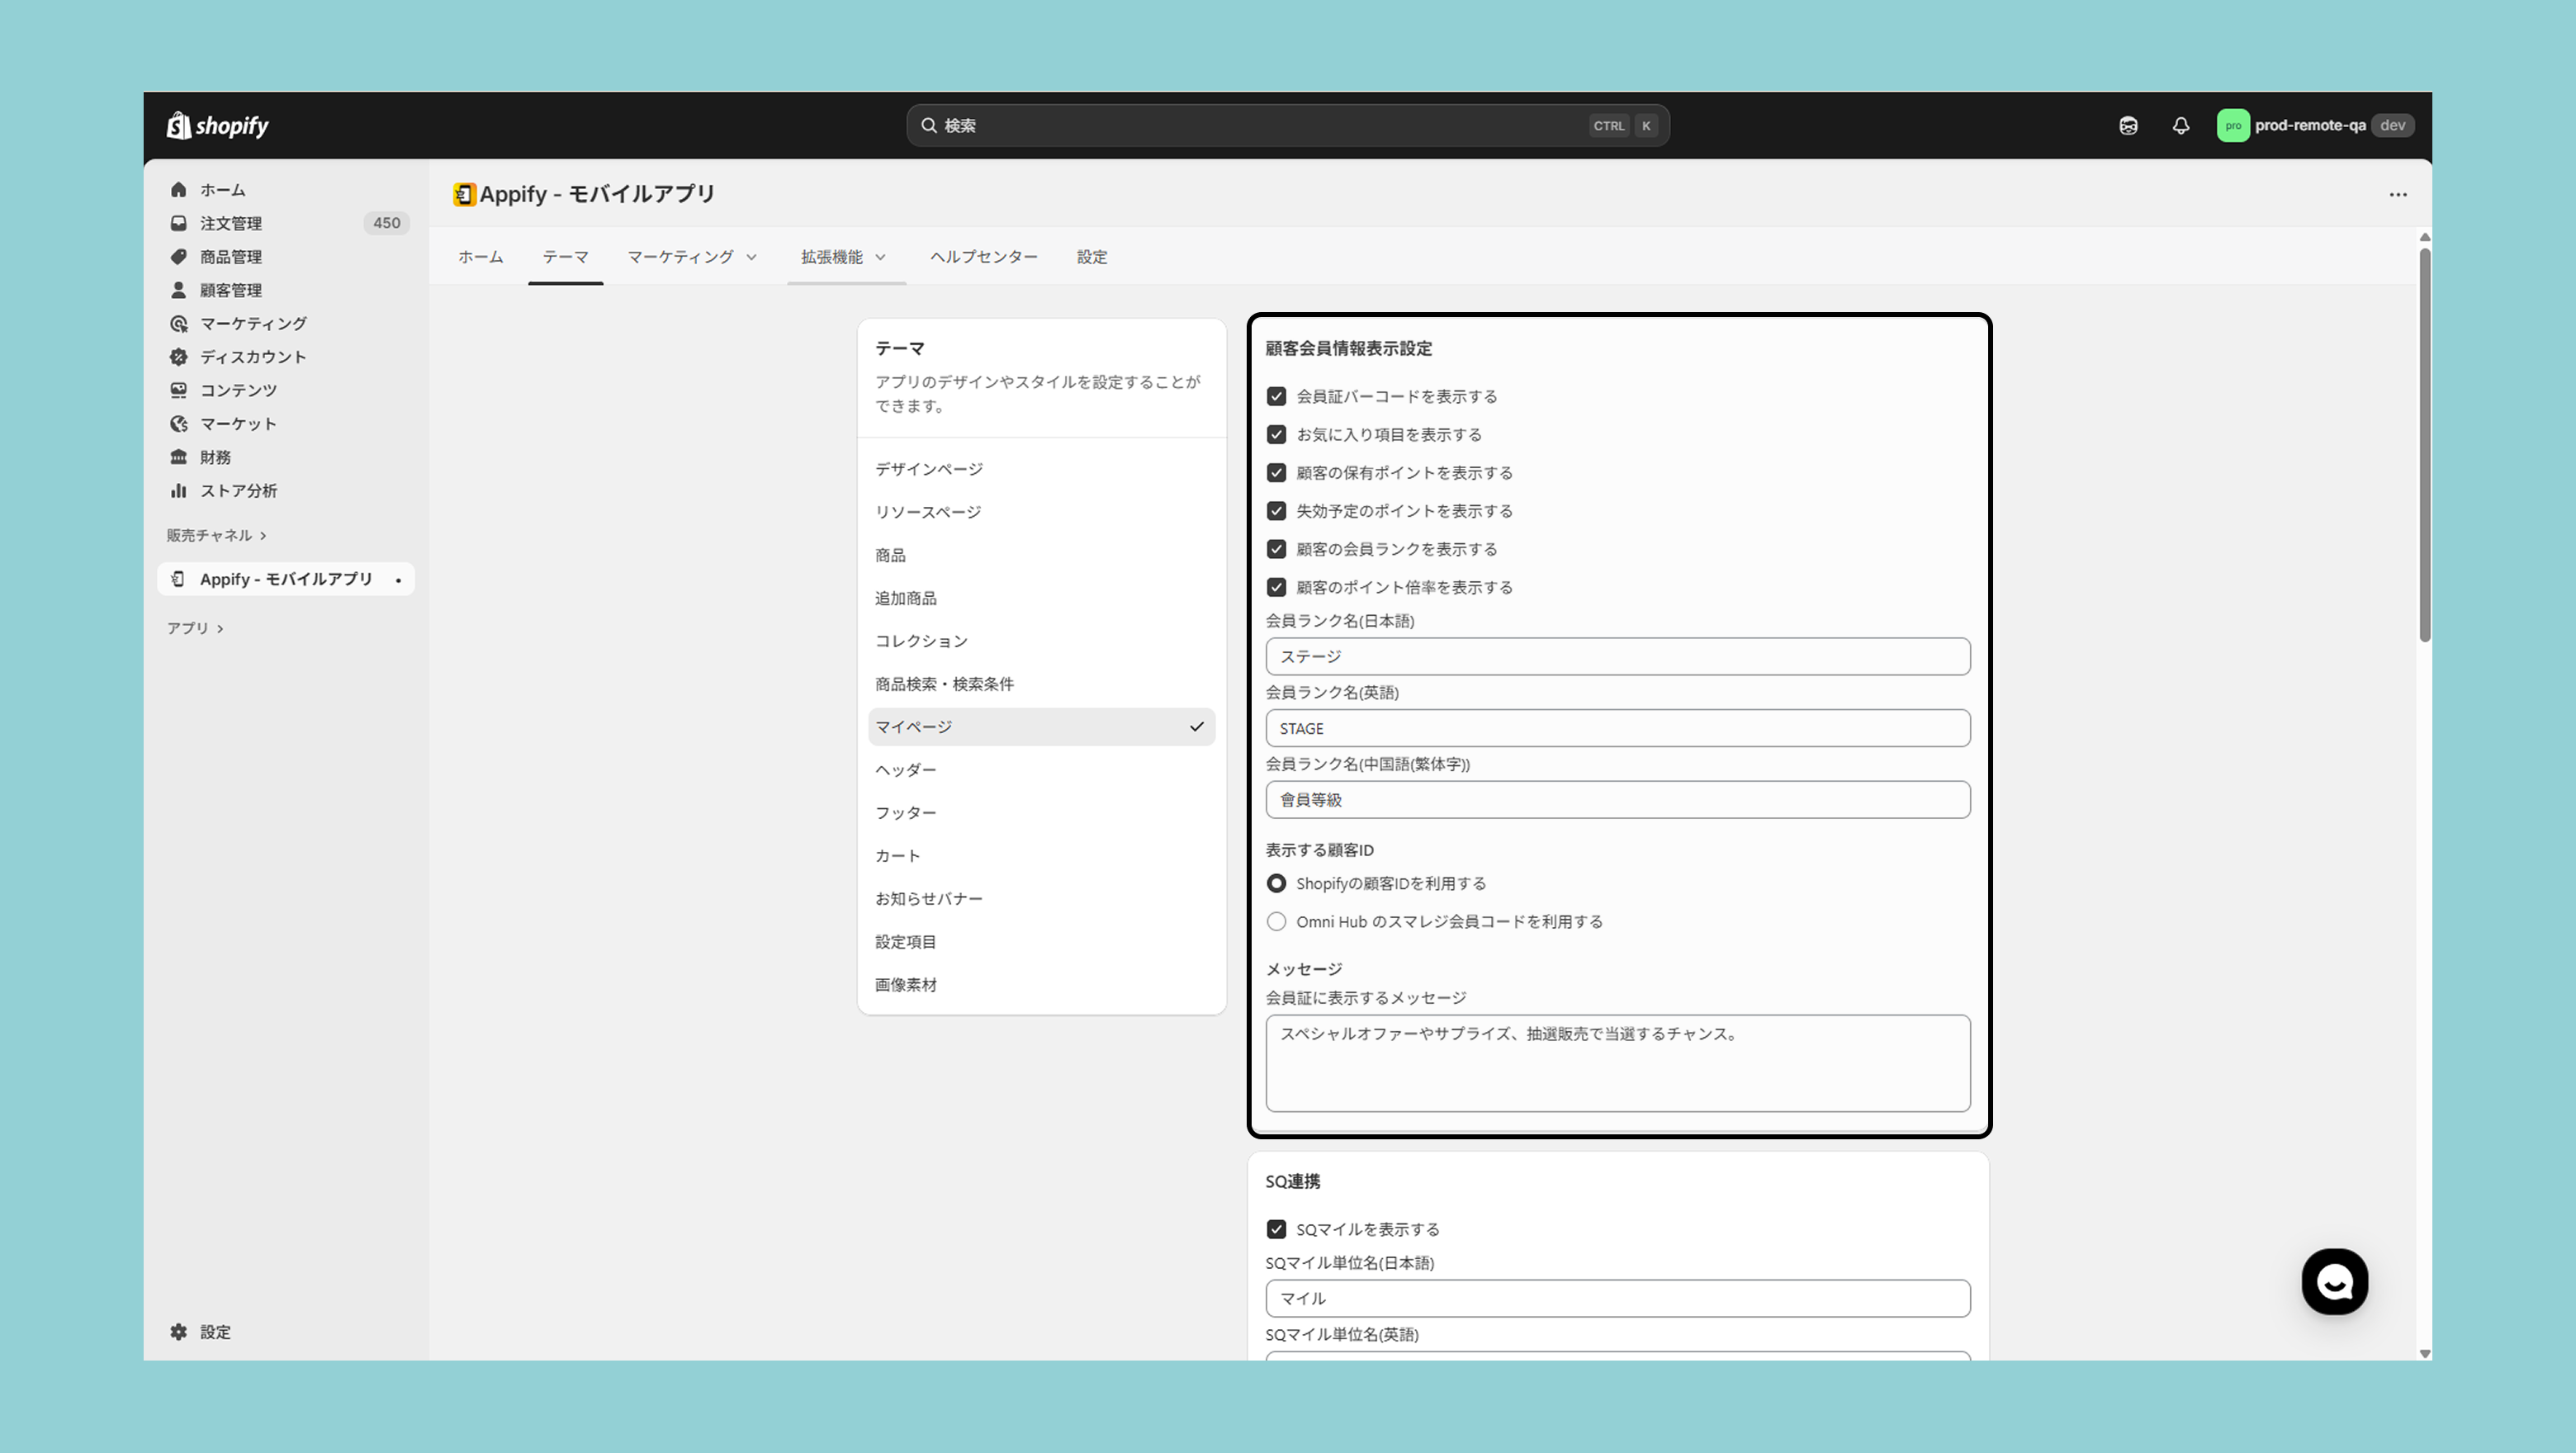Image resolution: width=2576 pixels, height=1453 pixels.
Task: Select ヘッダー in theme menu
Action: click(x=906, y=770)
